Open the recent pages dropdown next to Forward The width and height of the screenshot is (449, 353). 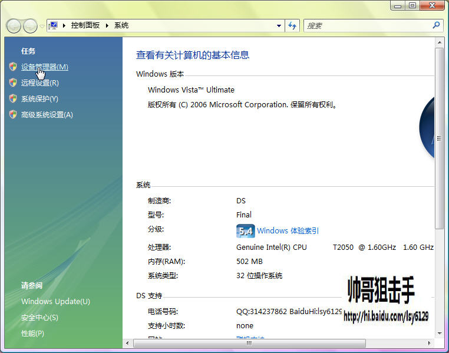[42, 26]
